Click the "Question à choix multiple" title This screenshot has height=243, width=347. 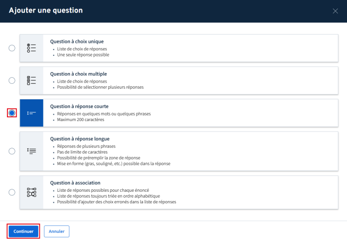coord(78,74)
